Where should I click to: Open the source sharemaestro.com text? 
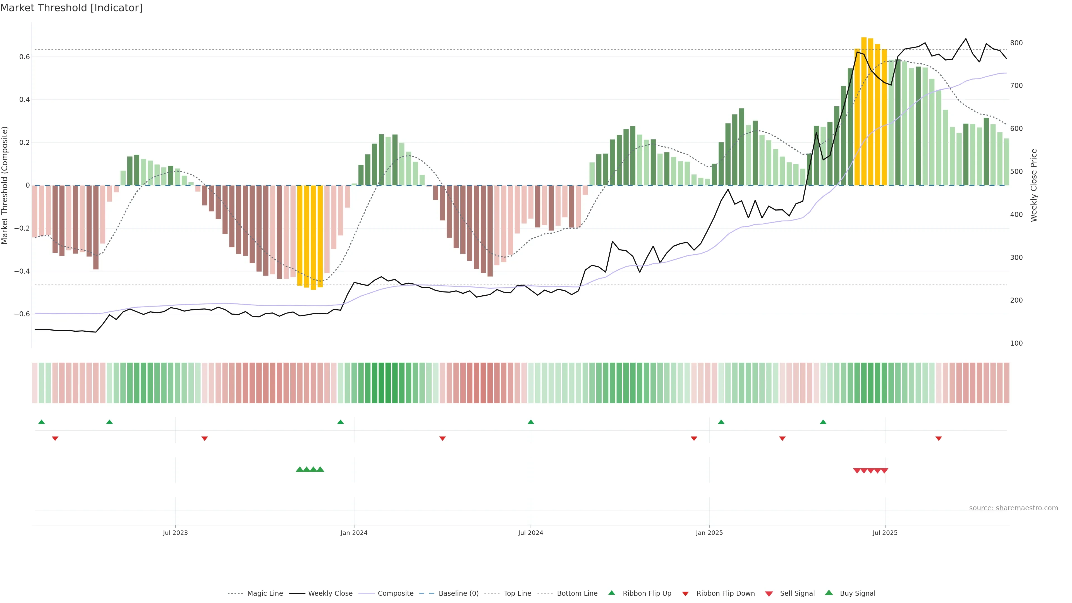tap(1013, 508)
